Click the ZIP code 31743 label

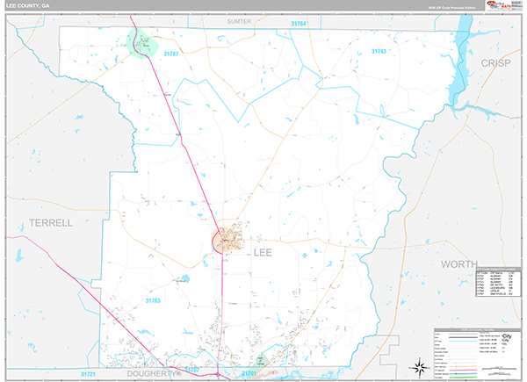(379, 51)
